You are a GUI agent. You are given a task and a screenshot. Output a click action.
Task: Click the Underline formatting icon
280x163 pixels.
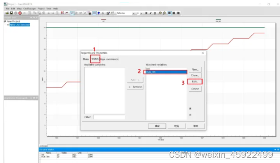point(155,13)
